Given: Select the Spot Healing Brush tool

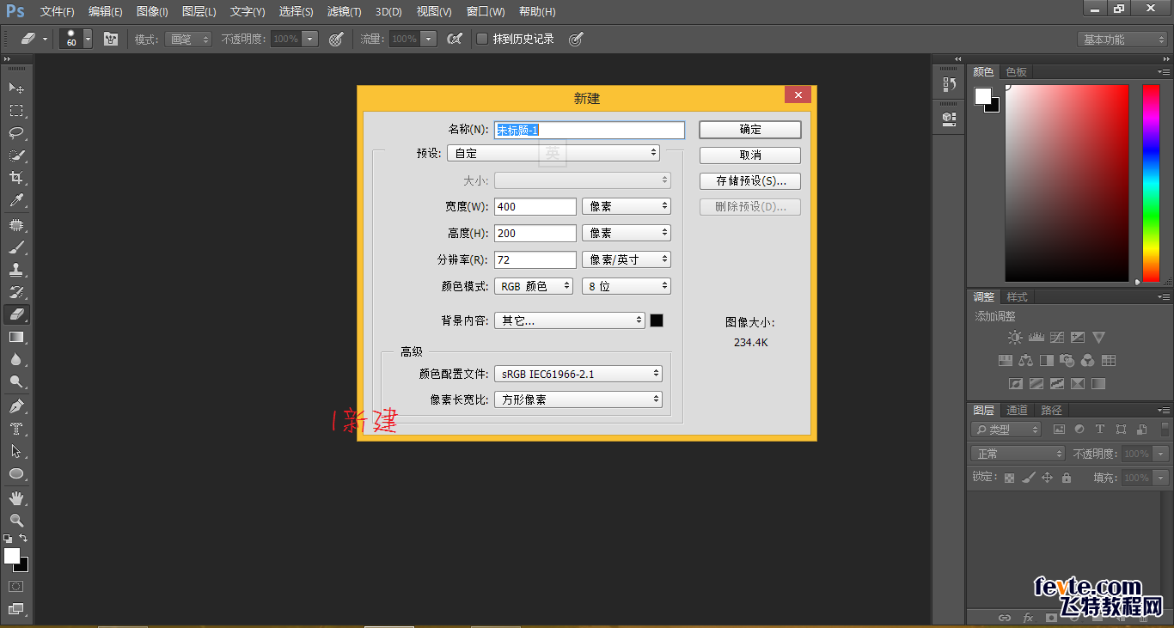Looking at the screenshot, I should click(16, 225).
